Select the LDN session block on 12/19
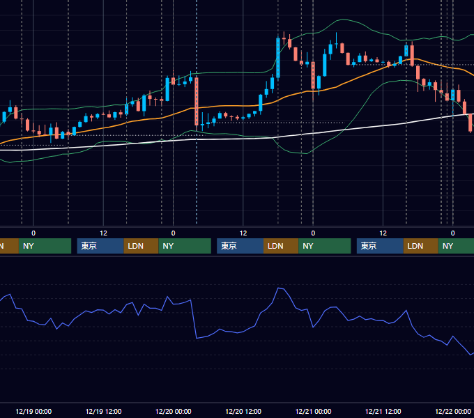The width and height of the screenshot is (474, 418). point(142,246)
